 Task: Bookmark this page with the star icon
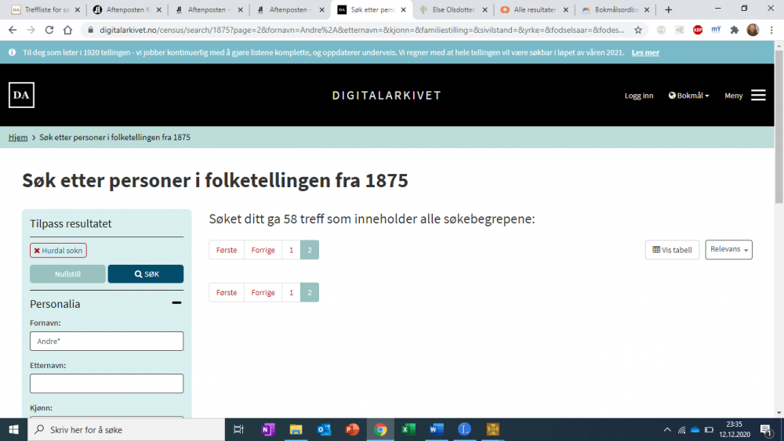[x=638, y=30]
